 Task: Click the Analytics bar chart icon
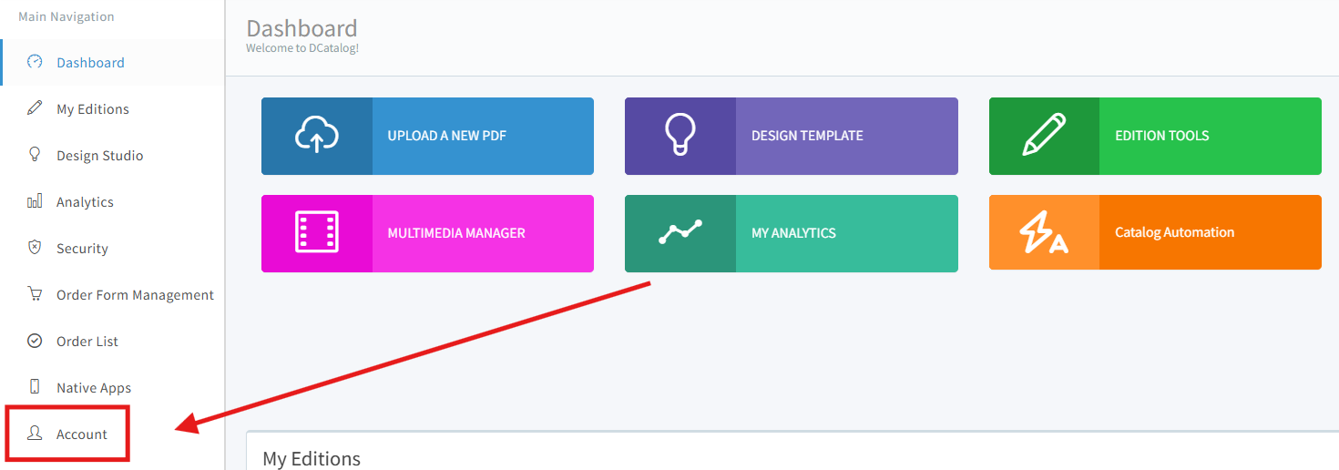click(35, 201)
